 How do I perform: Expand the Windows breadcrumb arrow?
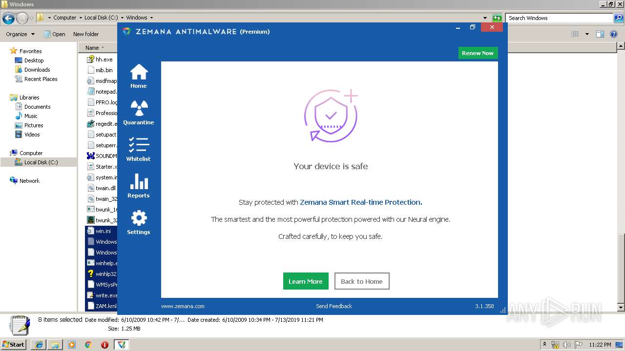tap(151, 18)
